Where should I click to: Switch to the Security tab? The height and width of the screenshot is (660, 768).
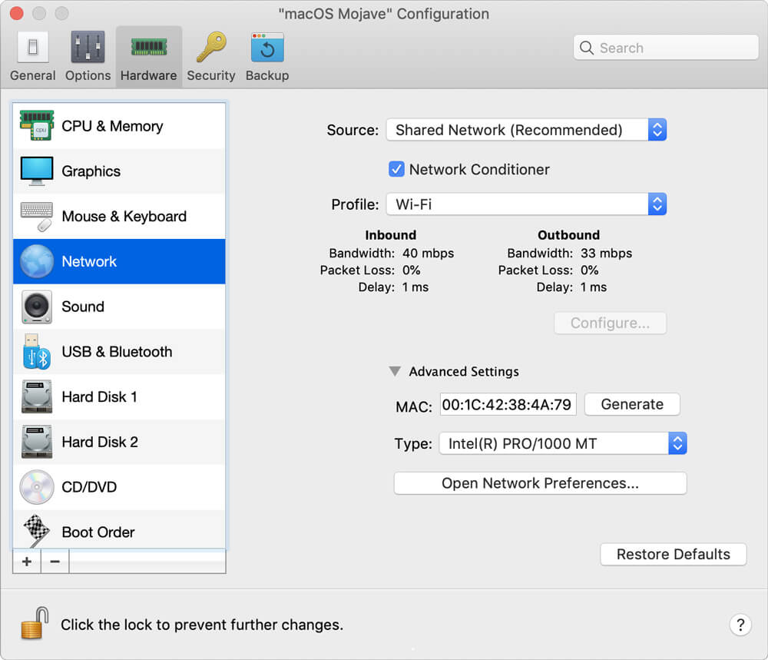click(x=210, y=54)
